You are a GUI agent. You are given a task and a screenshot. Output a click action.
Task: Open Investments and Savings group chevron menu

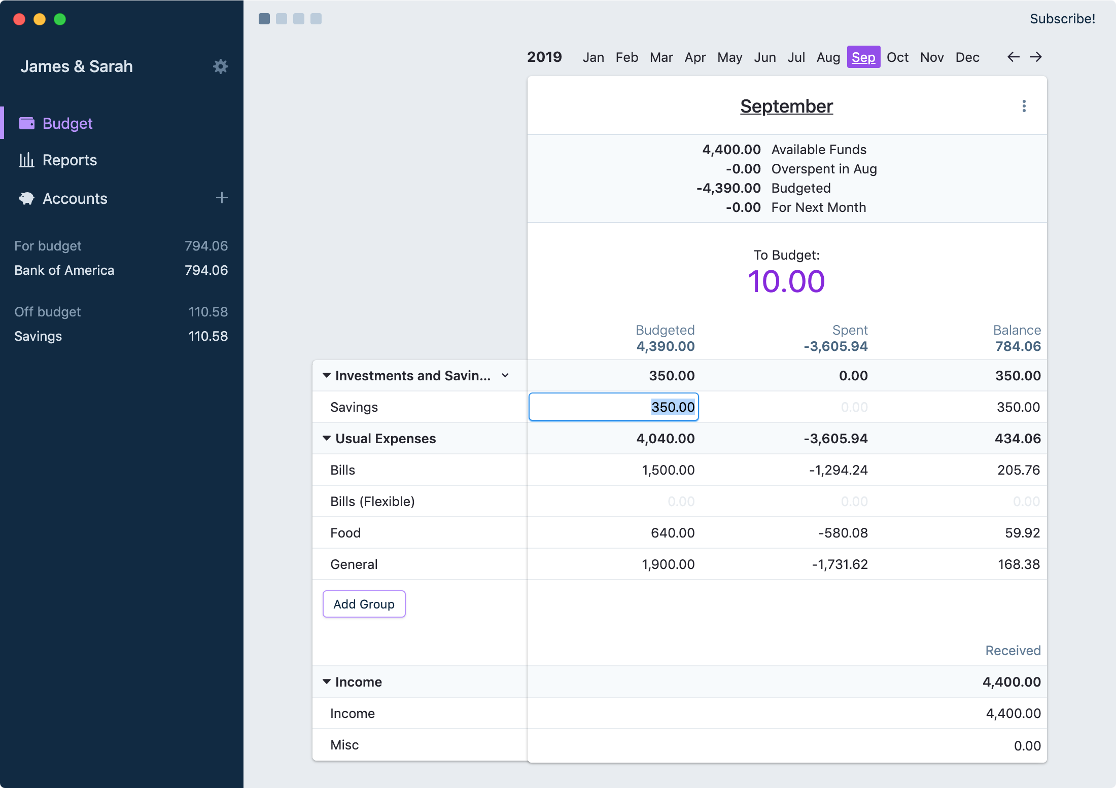(505, 375)
